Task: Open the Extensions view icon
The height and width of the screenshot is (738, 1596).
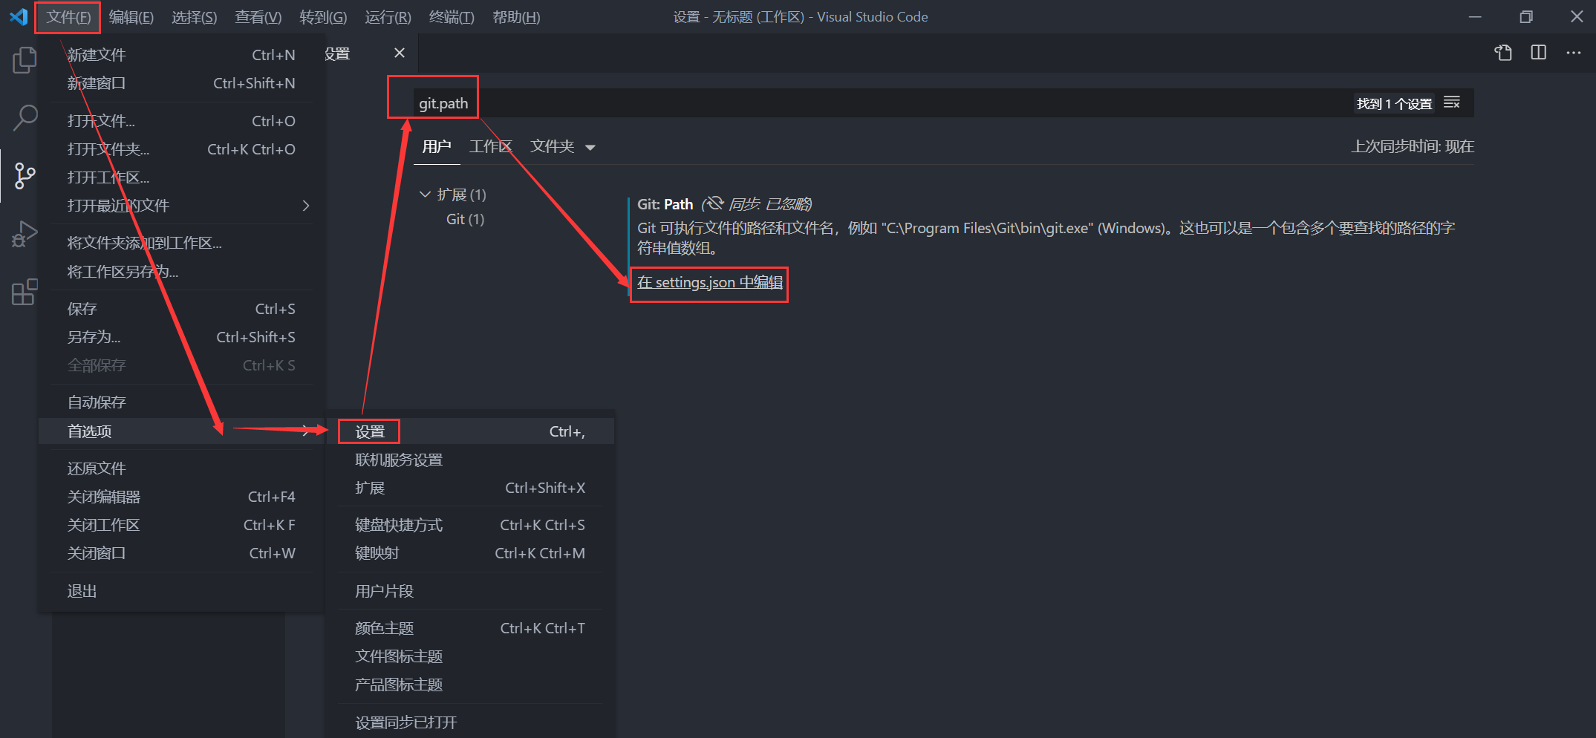Action: point(25,293)
